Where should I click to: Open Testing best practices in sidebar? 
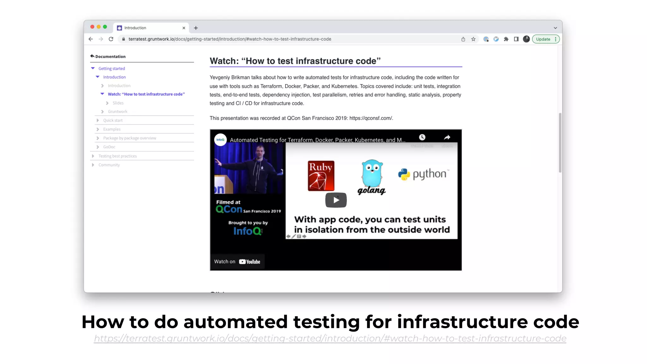pyautogui.click(x=118, y=156)
